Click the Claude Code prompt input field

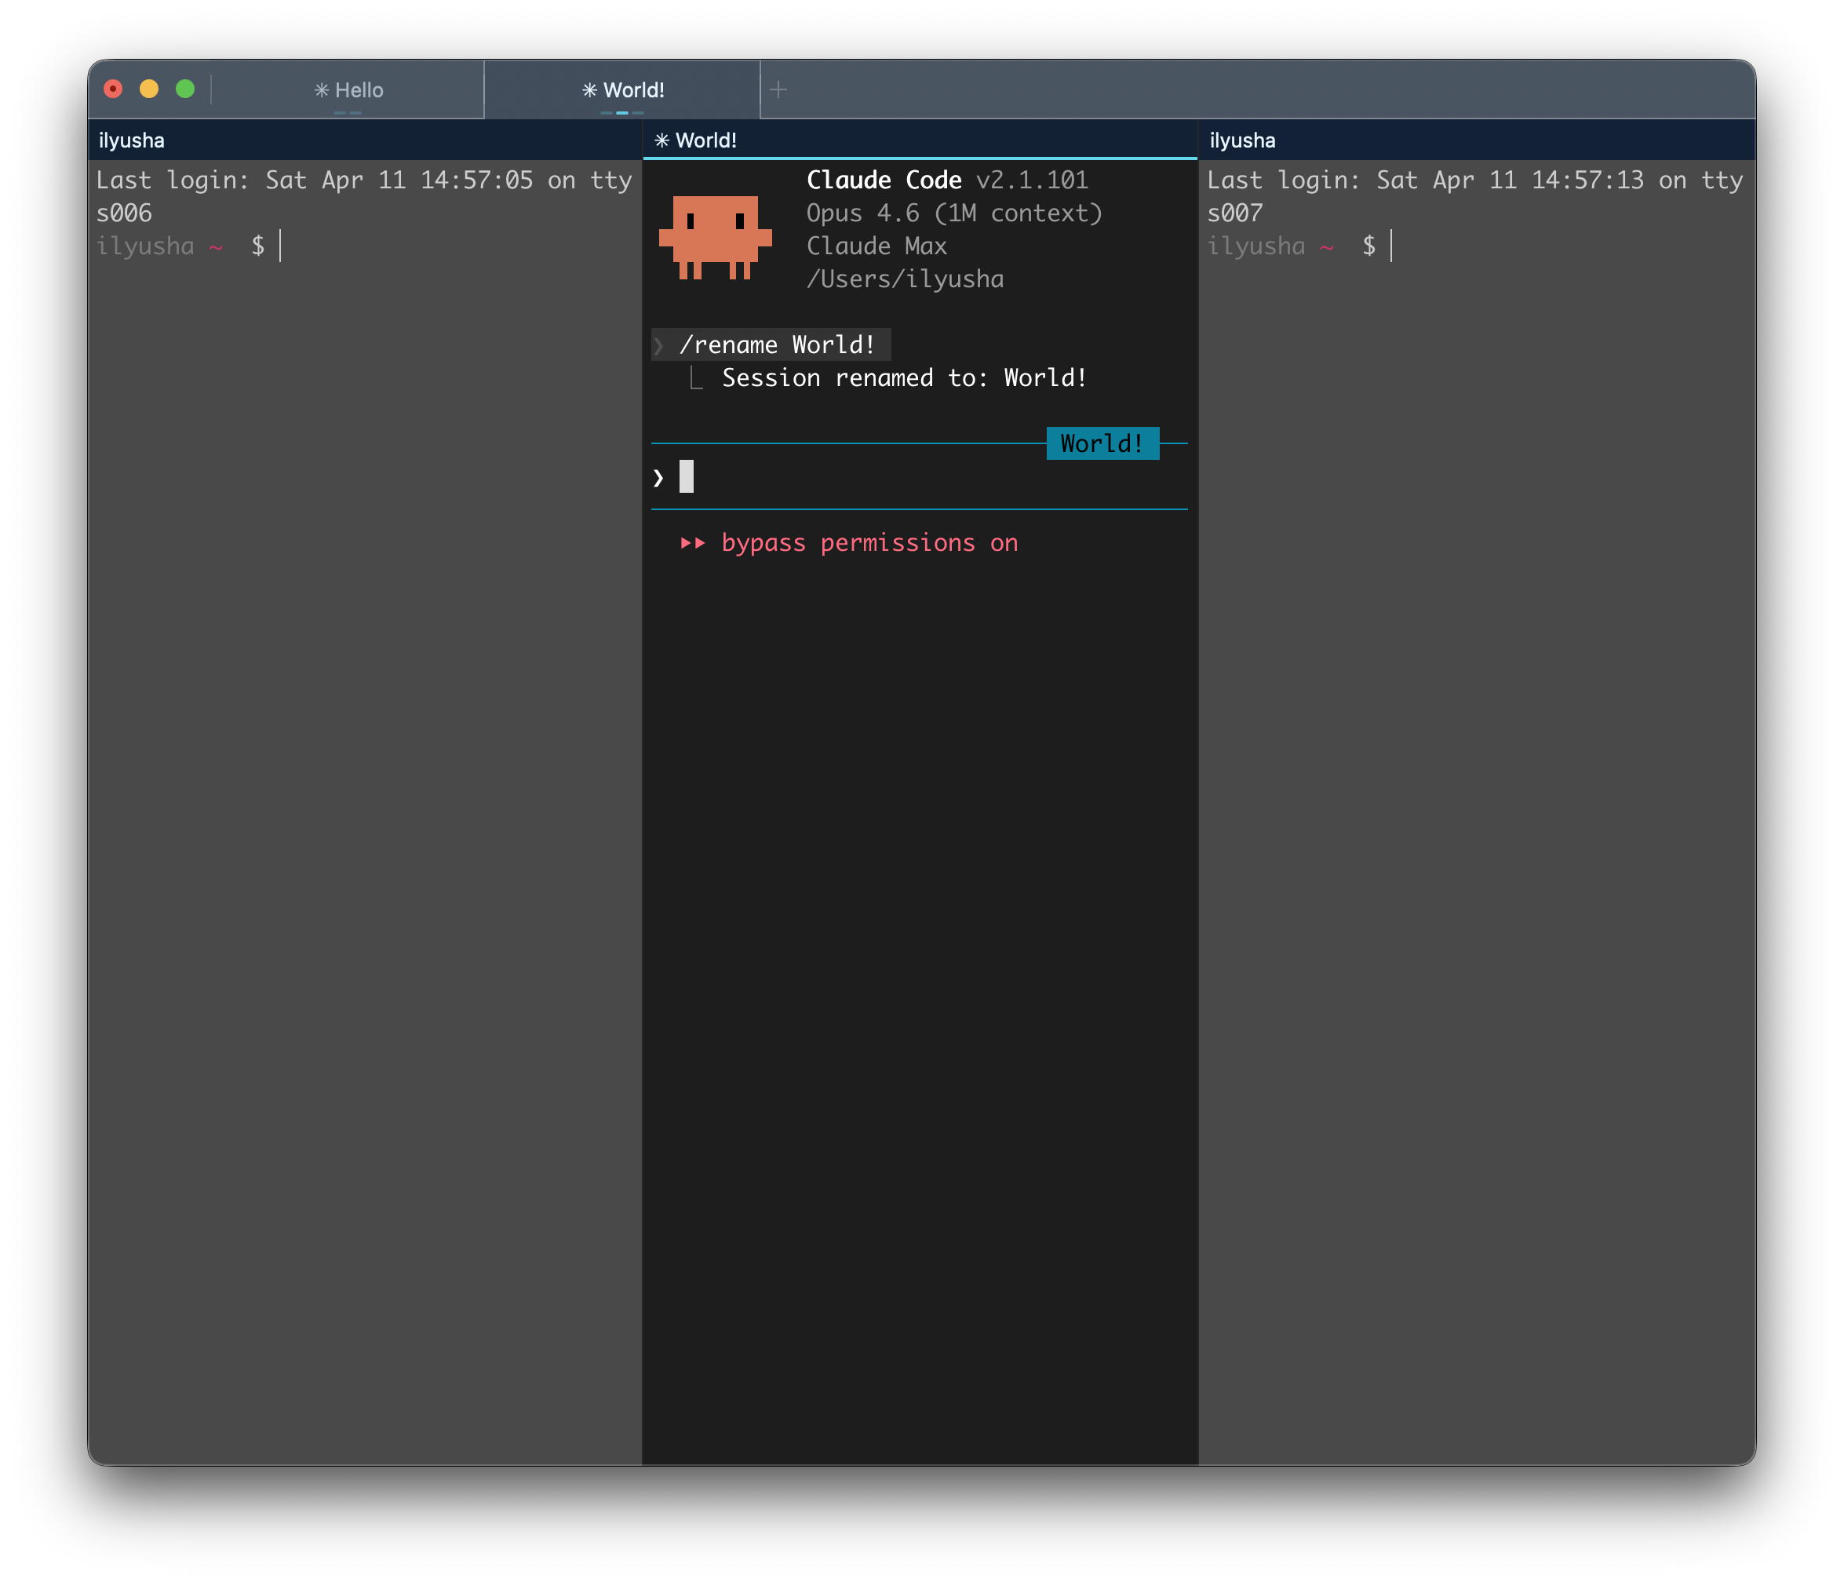(x=920, y=477)
